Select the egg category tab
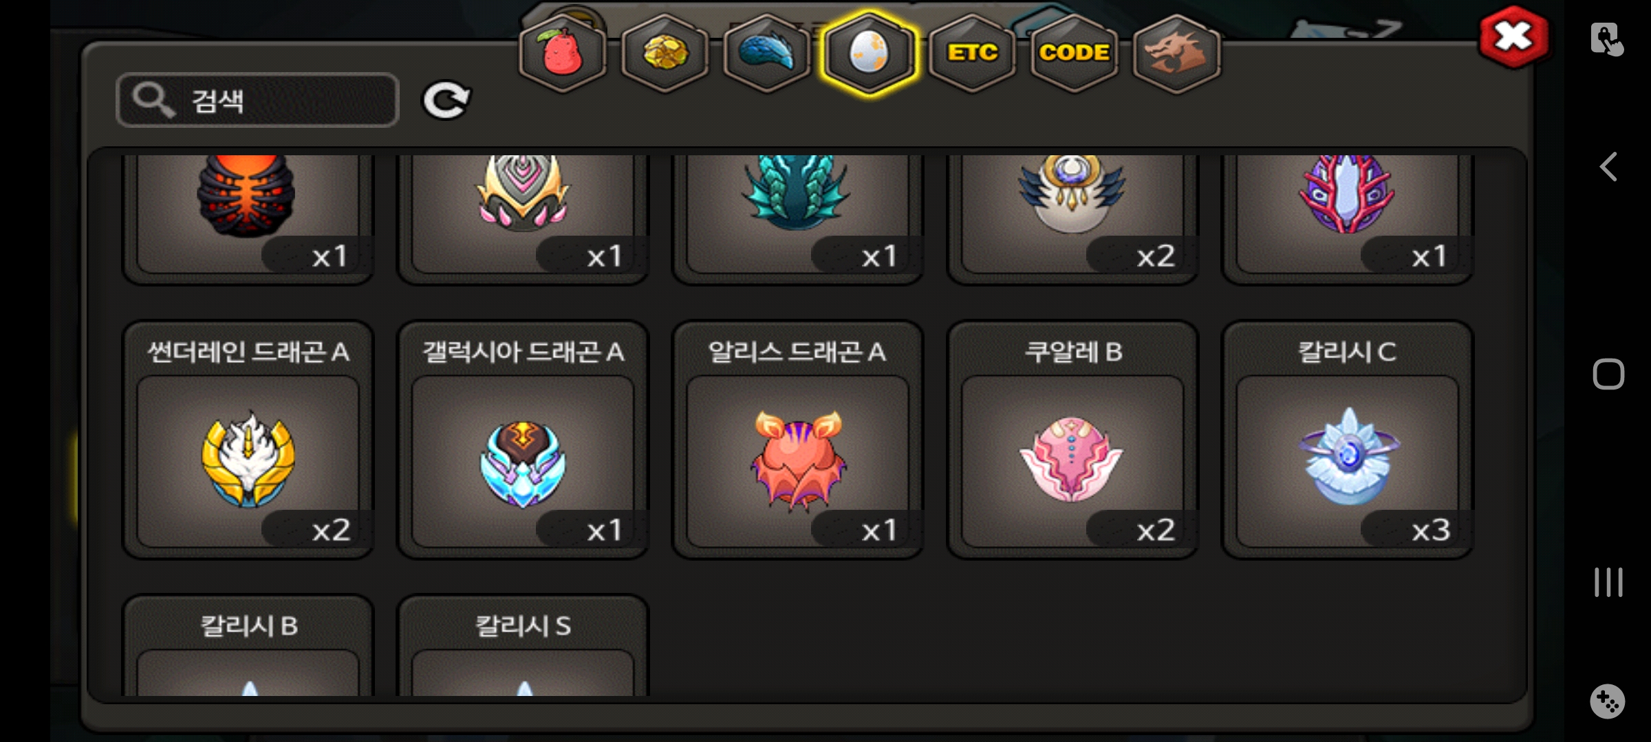The image size is (1651, 742). [869, 53]
